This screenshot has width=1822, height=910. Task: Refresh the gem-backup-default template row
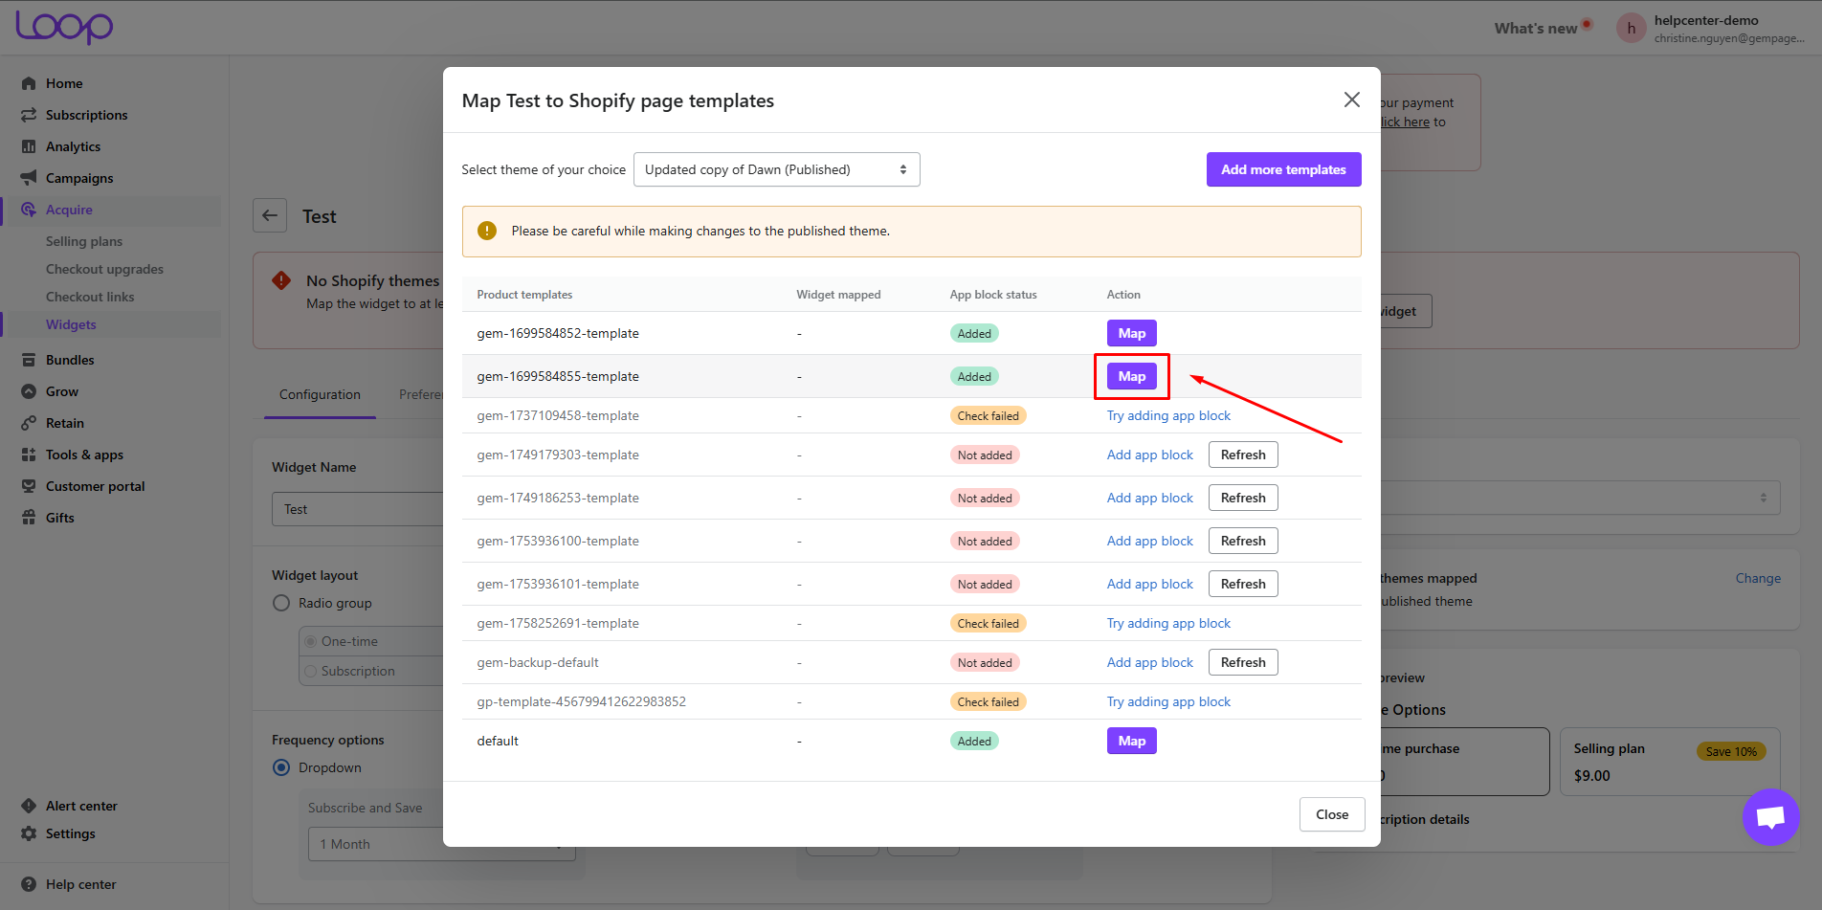pyautogui.click(x=1242, y=662)
